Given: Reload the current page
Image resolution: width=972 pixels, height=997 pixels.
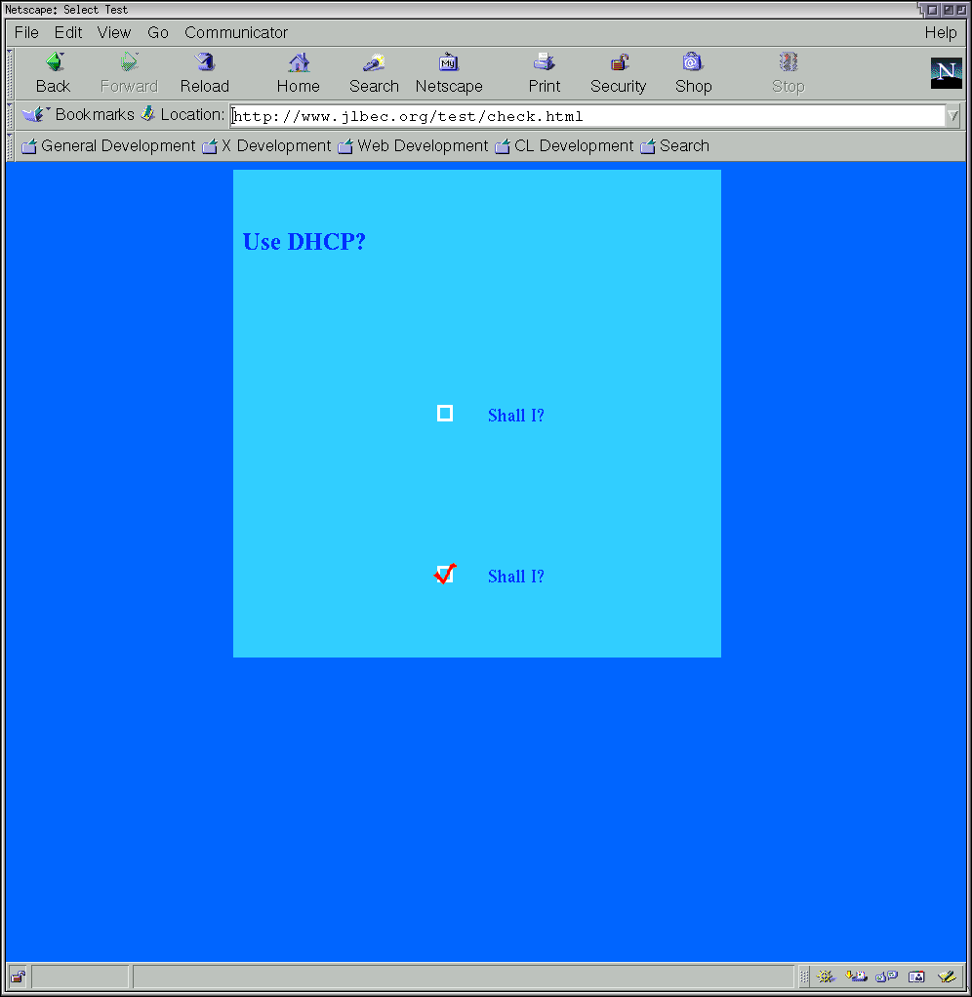Looking at the screenshot, I should click(204, 72).
